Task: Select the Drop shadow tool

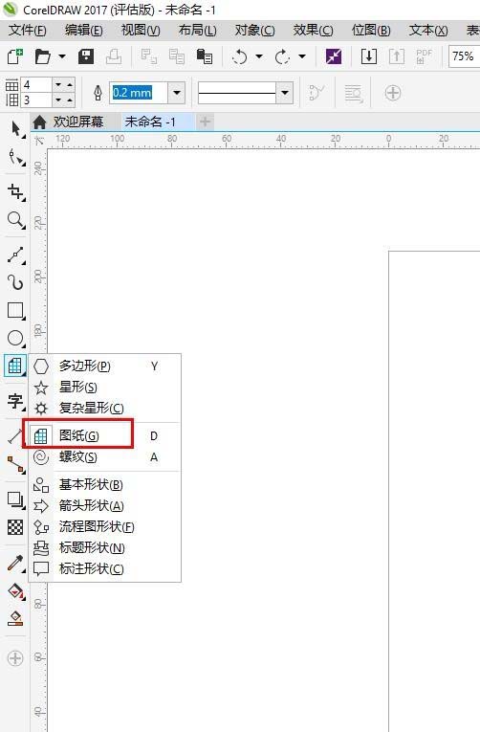Action: point(16,500)
